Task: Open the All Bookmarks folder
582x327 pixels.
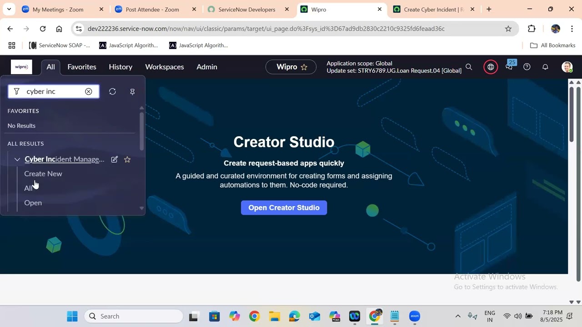Action: click(553, 45)
